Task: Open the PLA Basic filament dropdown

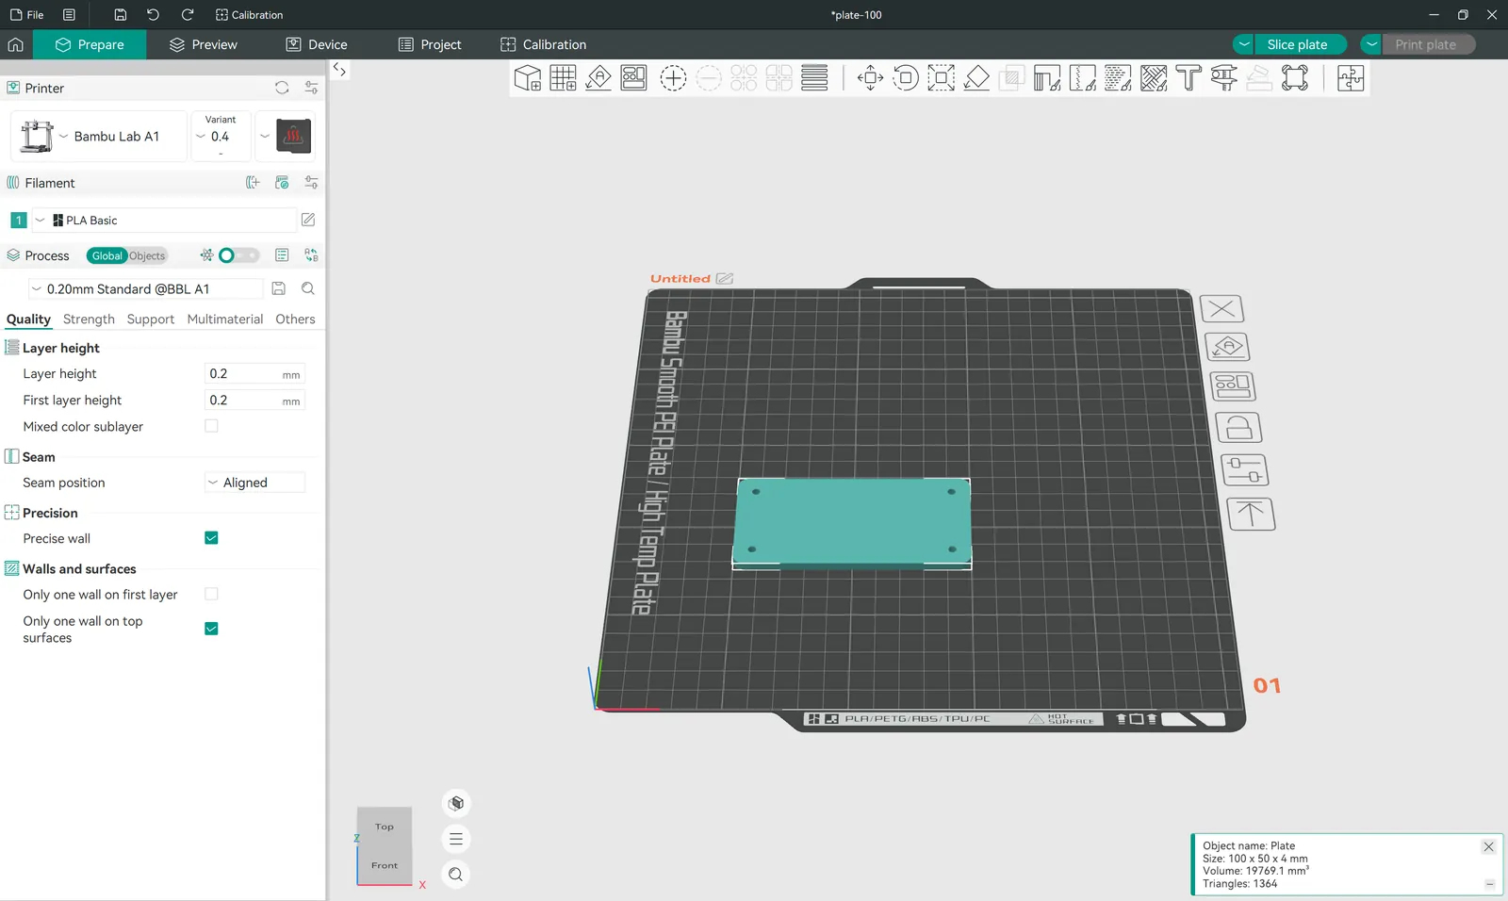Action: coord(165,221)
